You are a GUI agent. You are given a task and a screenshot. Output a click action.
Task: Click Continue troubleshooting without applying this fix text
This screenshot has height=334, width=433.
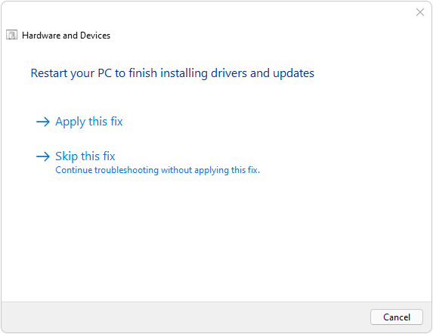click(158, 170)
